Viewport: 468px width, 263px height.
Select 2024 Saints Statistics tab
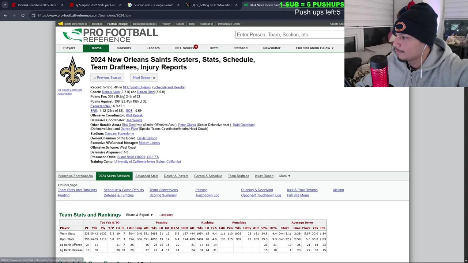tap(114, 176)
